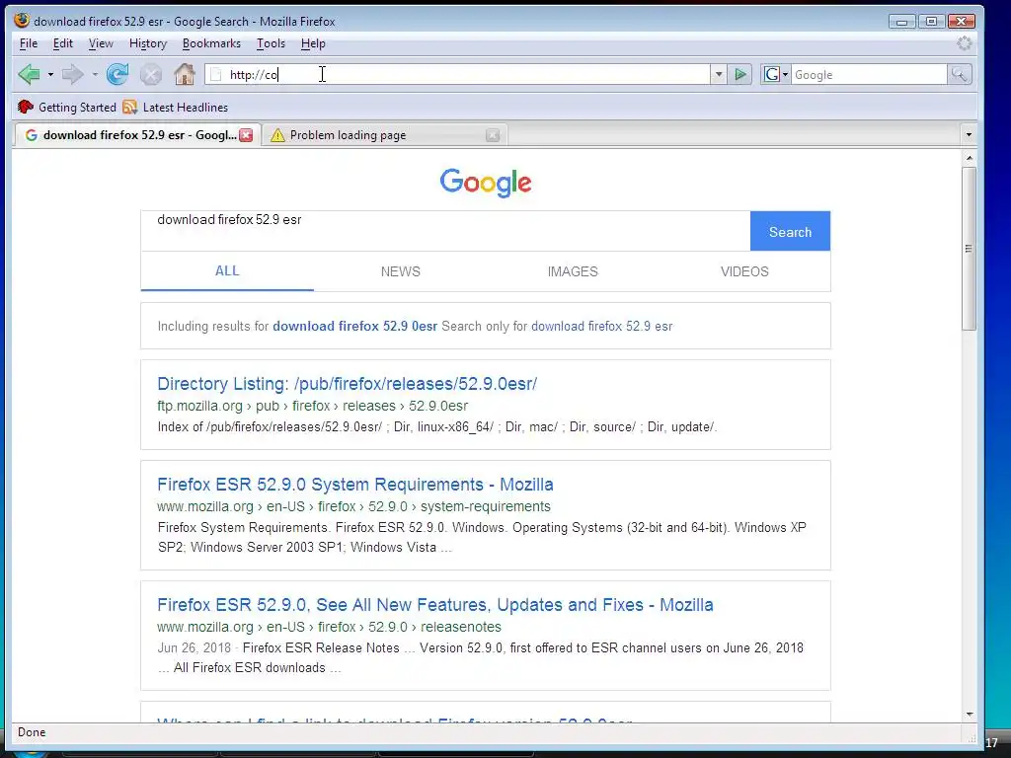The width and height of the screenshot is (1011, 758).
Task: Click the scrollbar down arrow
Action: point(969,715)
